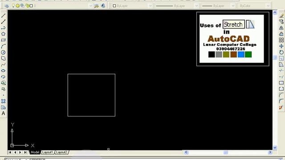Select the Fillet tool
The image size is (285, 160).
[x=281, y=101]
